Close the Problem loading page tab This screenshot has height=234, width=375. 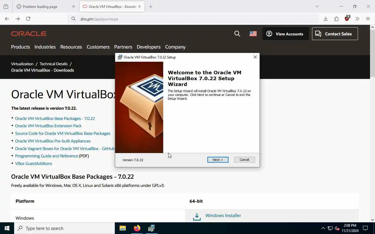click(74, 6)
